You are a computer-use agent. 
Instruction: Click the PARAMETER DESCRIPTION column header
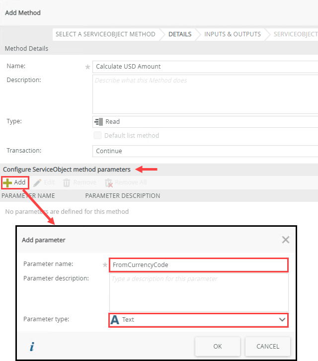tap(123, 196)
